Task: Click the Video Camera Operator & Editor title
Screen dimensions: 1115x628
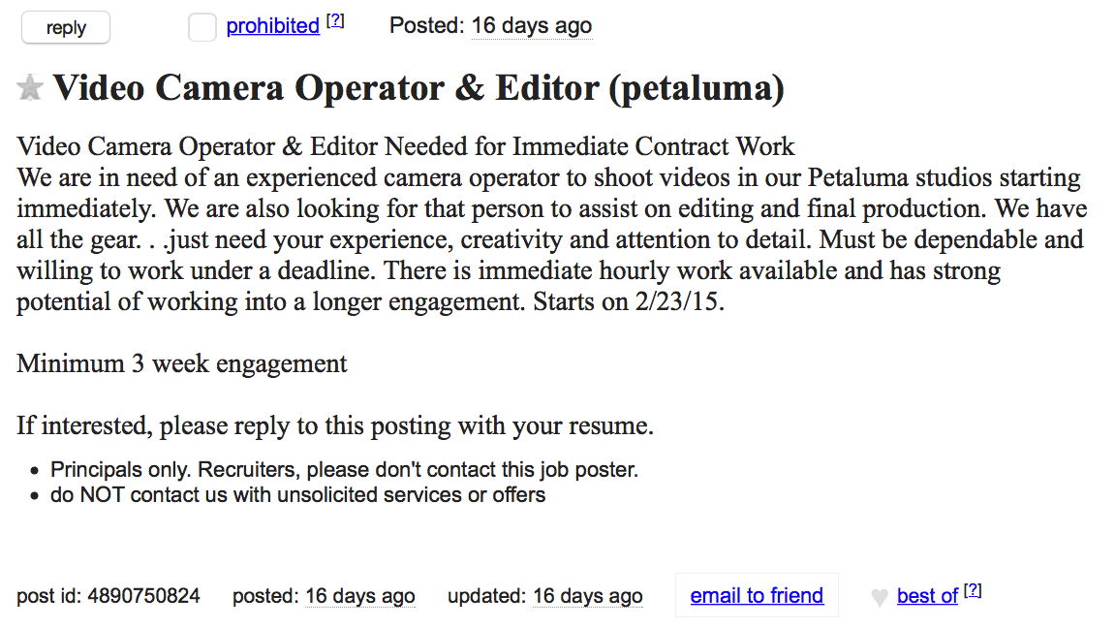Action: [x=418, y=88]
